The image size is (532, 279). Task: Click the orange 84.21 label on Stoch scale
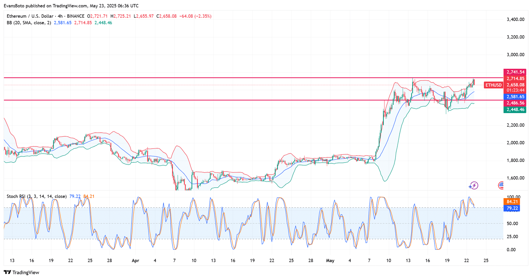512,202
